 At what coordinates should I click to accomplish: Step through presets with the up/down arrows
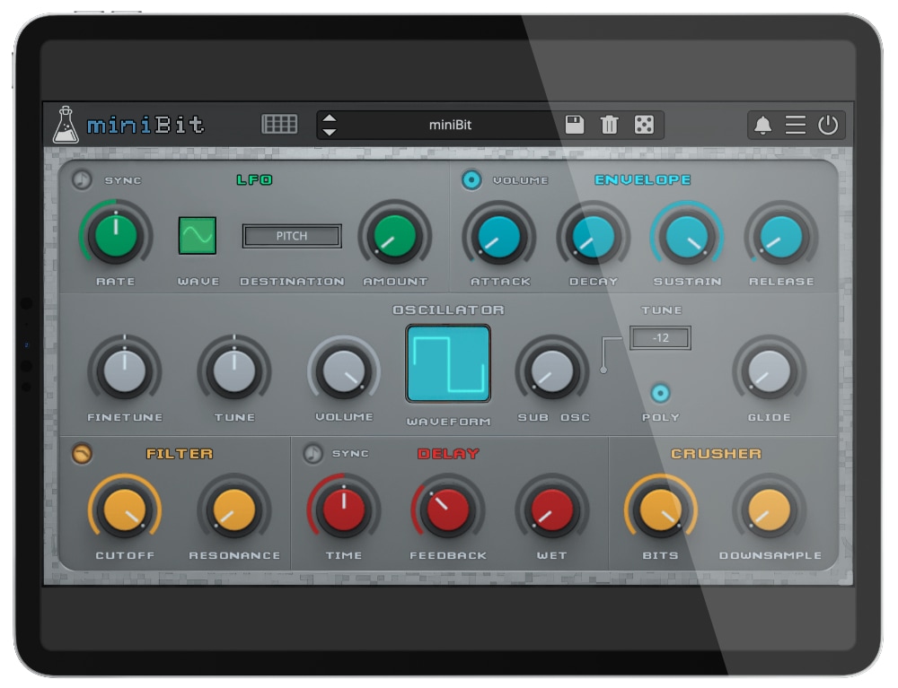coord(330,125)
